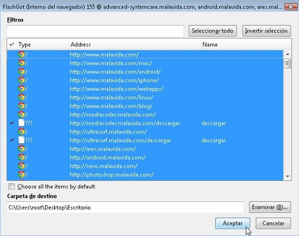The width and height of the screenshot is (299, 236).
Task: Click Seleccionar todo button
Action: [x=212, y=31]
